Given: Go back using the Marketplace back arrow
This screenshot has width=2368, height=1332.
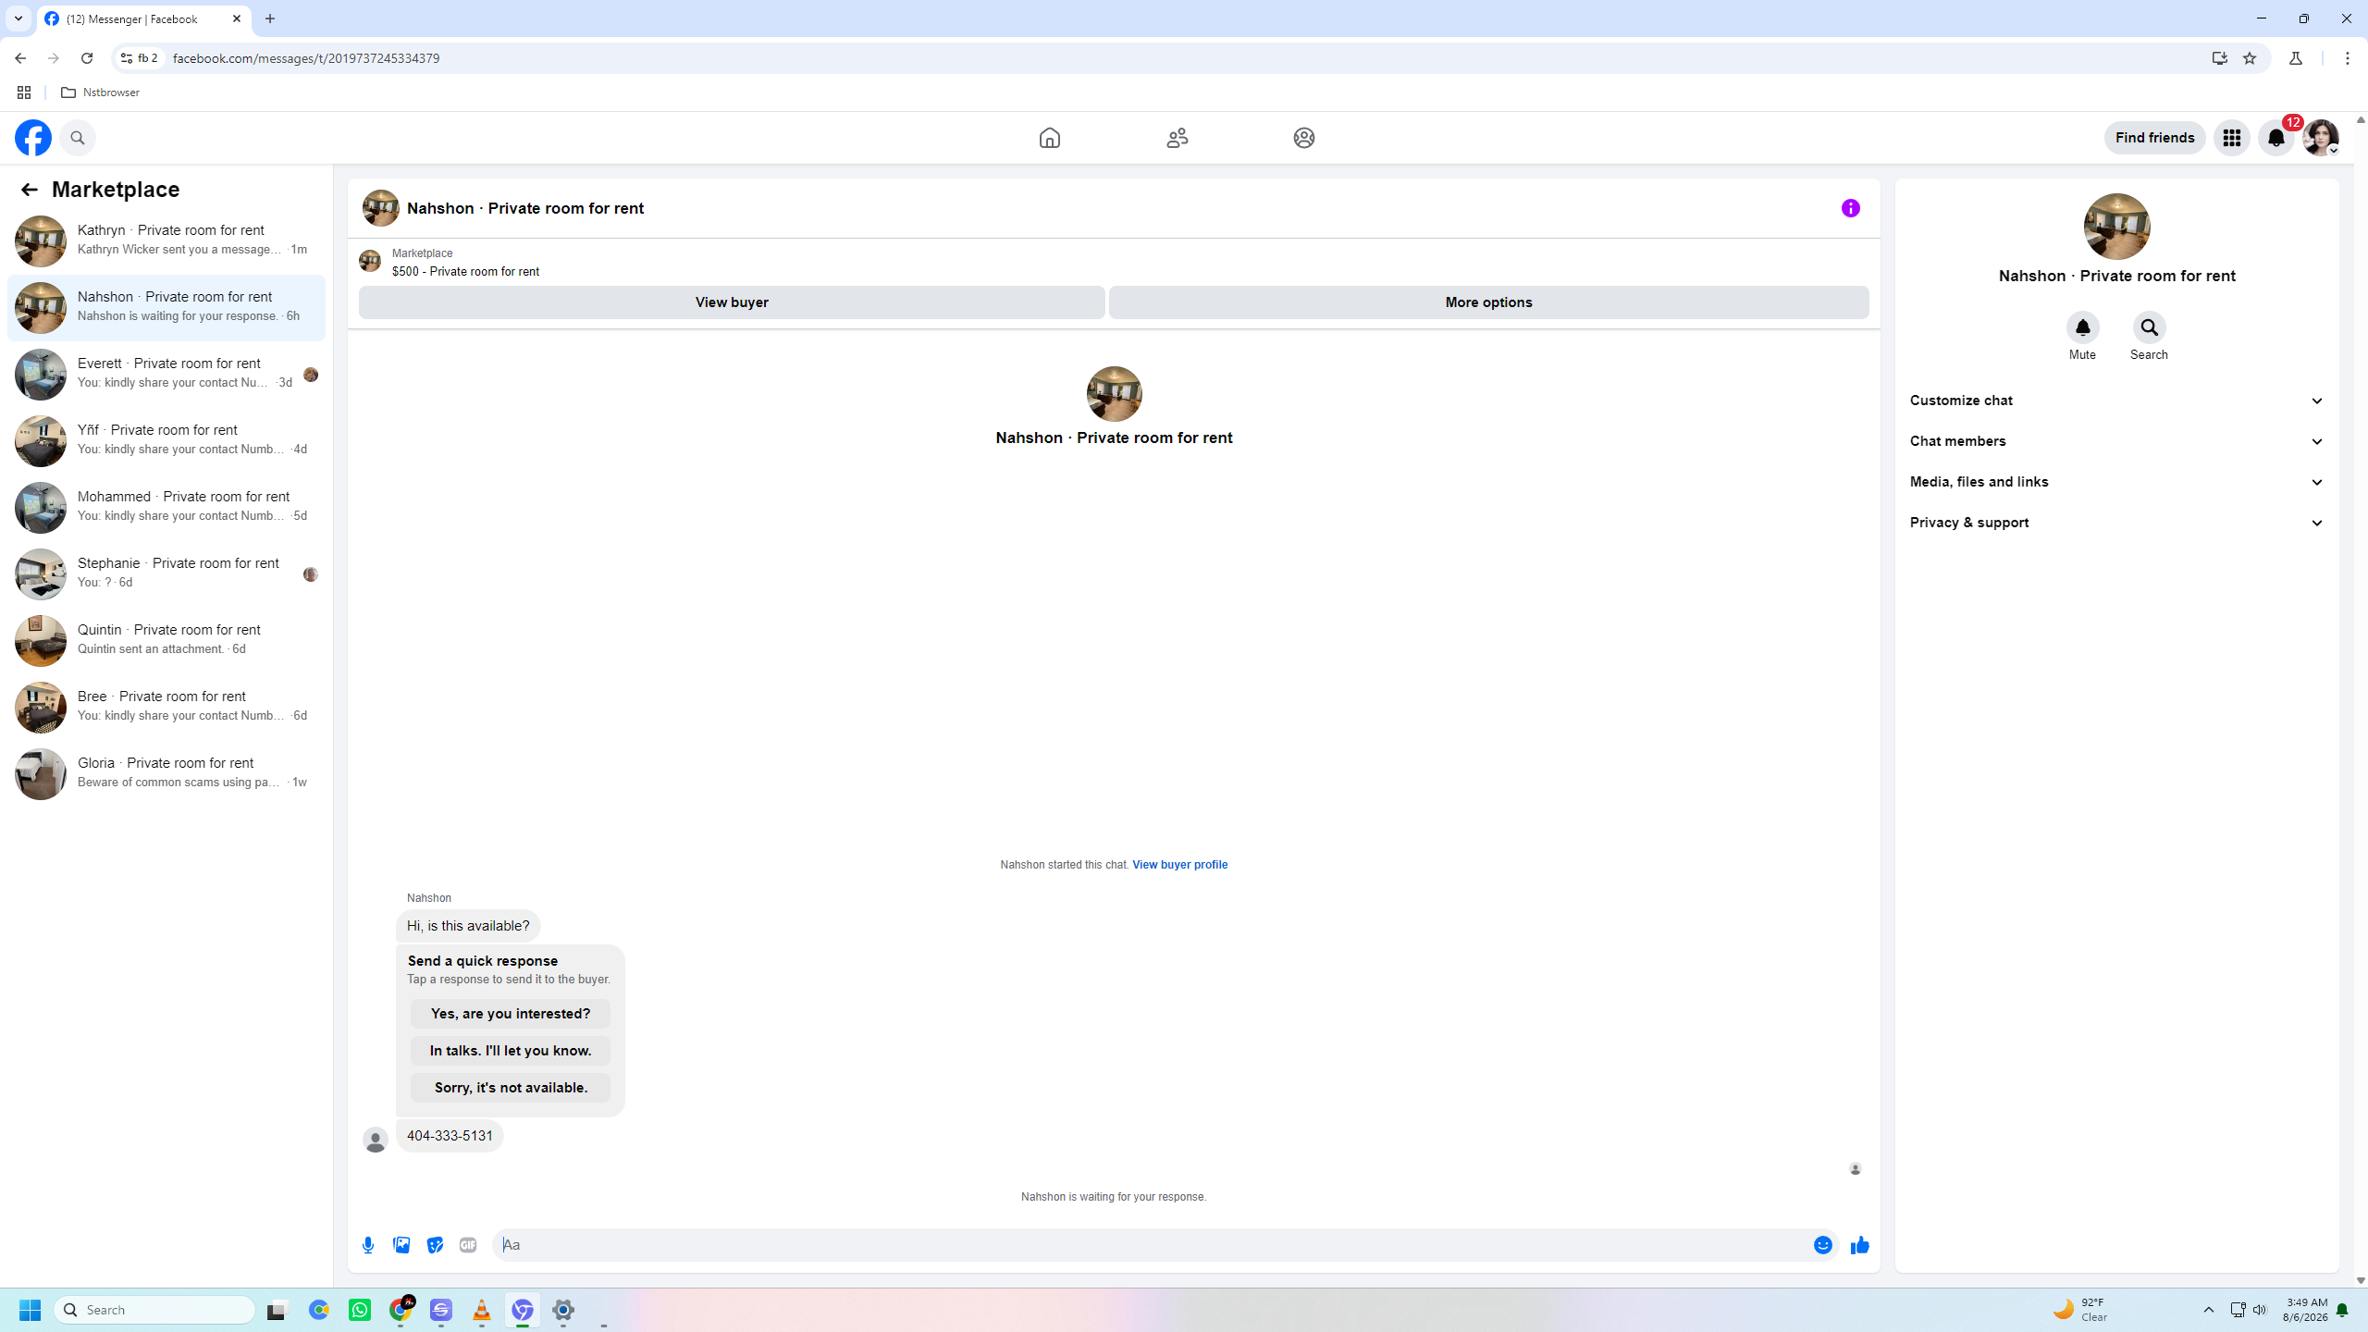Looking at the screenshot, I should (29, 190).
